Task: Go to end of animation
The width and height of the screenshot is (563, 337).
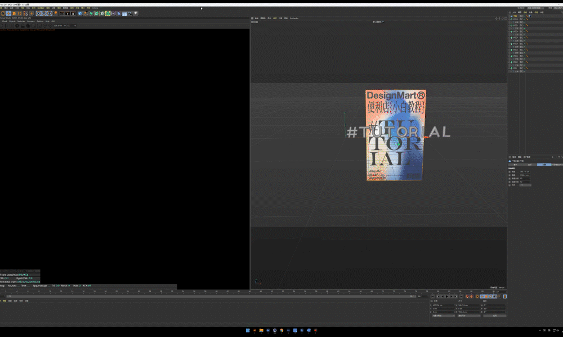Action: point(462,297)
